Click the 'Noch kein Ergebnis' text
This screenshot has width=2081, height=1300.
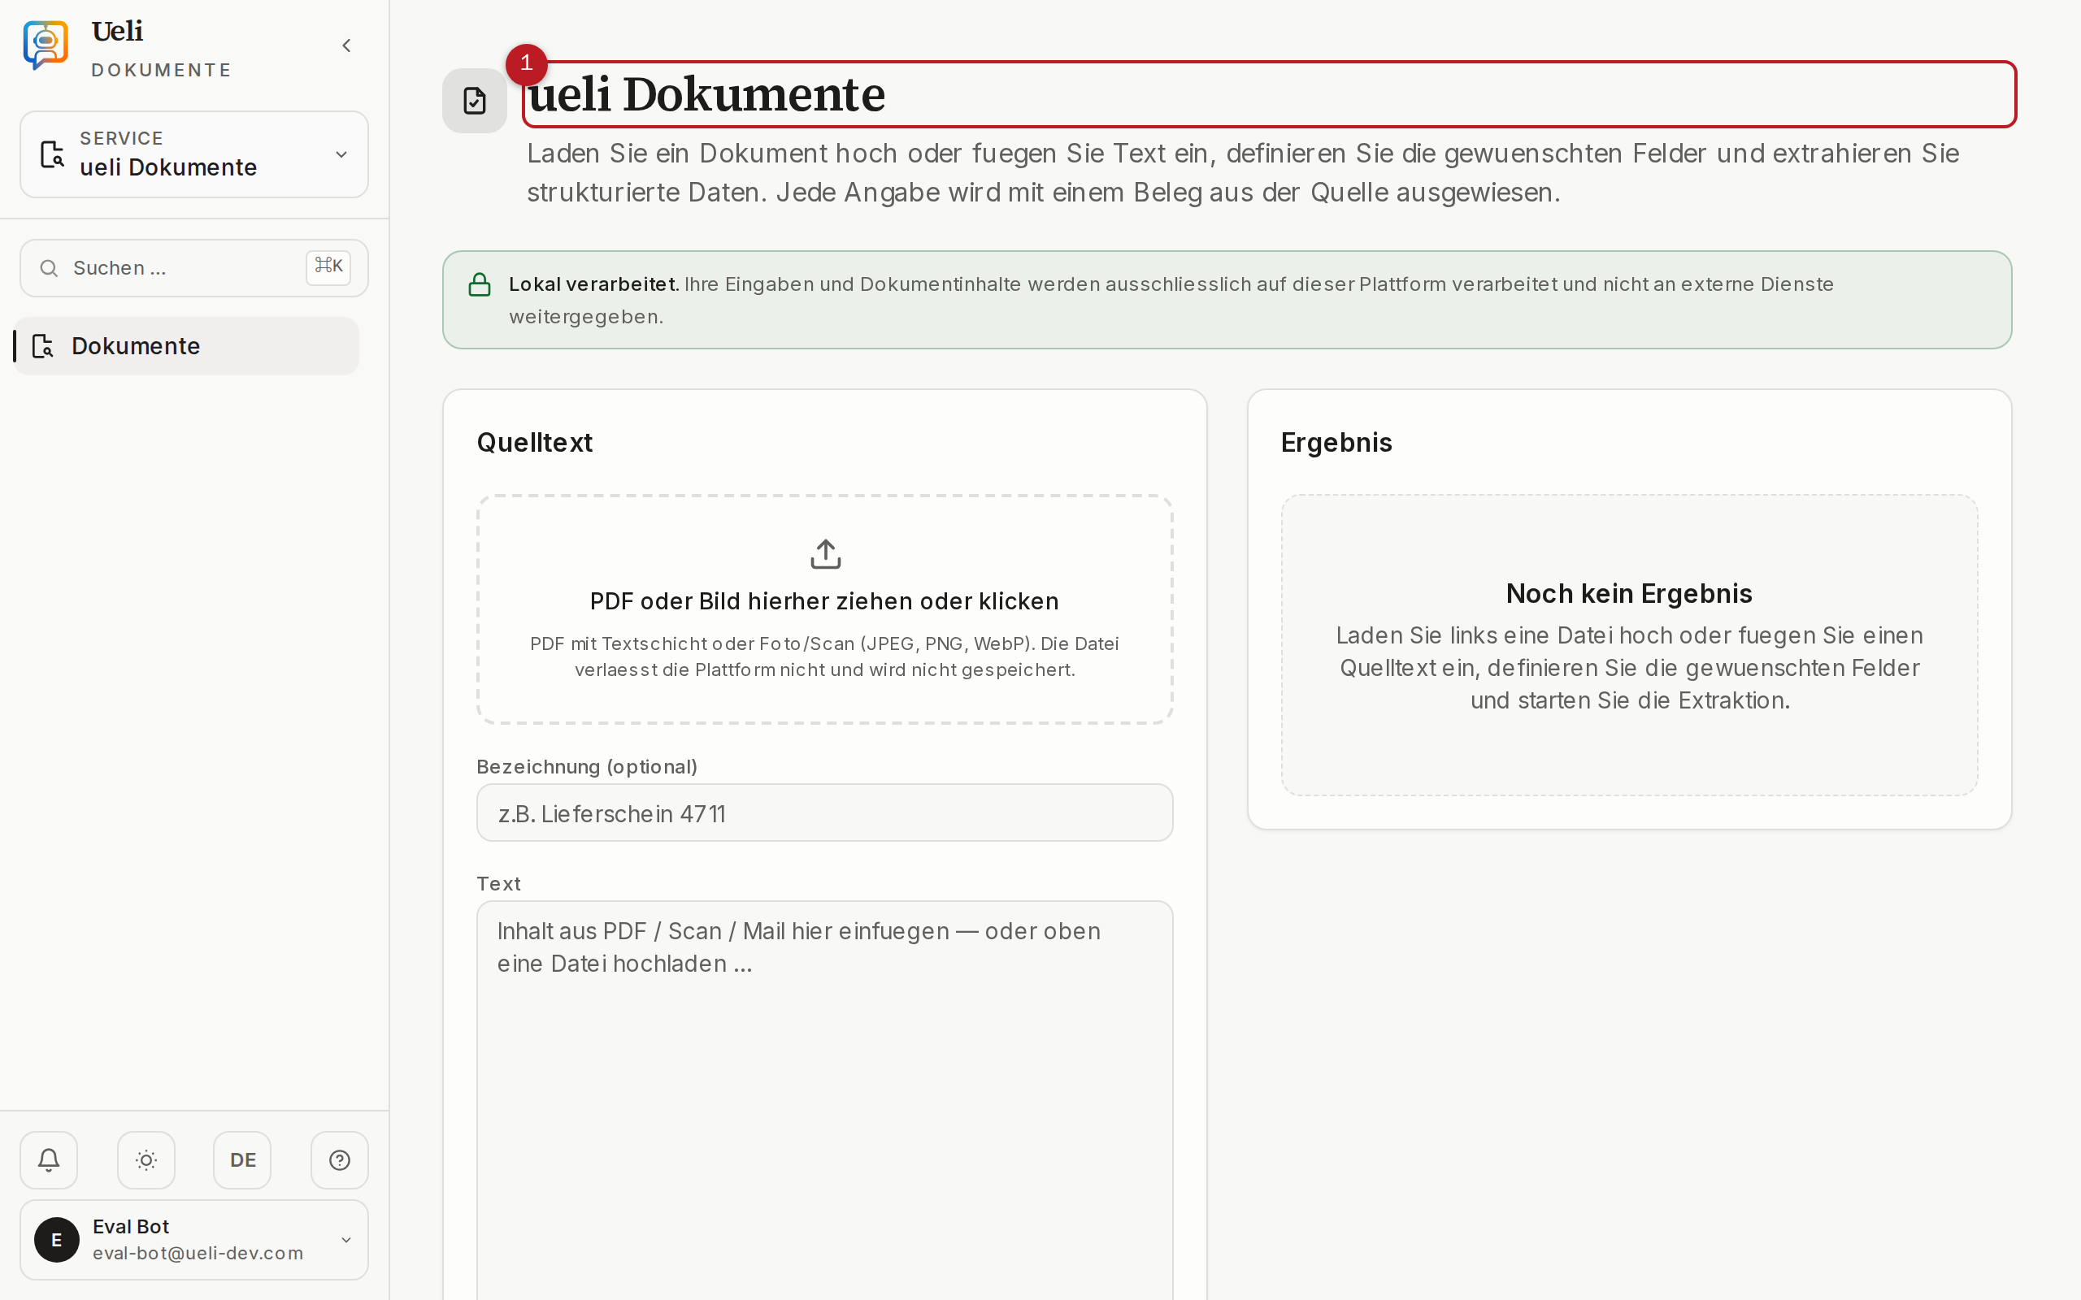(1629, 593)
